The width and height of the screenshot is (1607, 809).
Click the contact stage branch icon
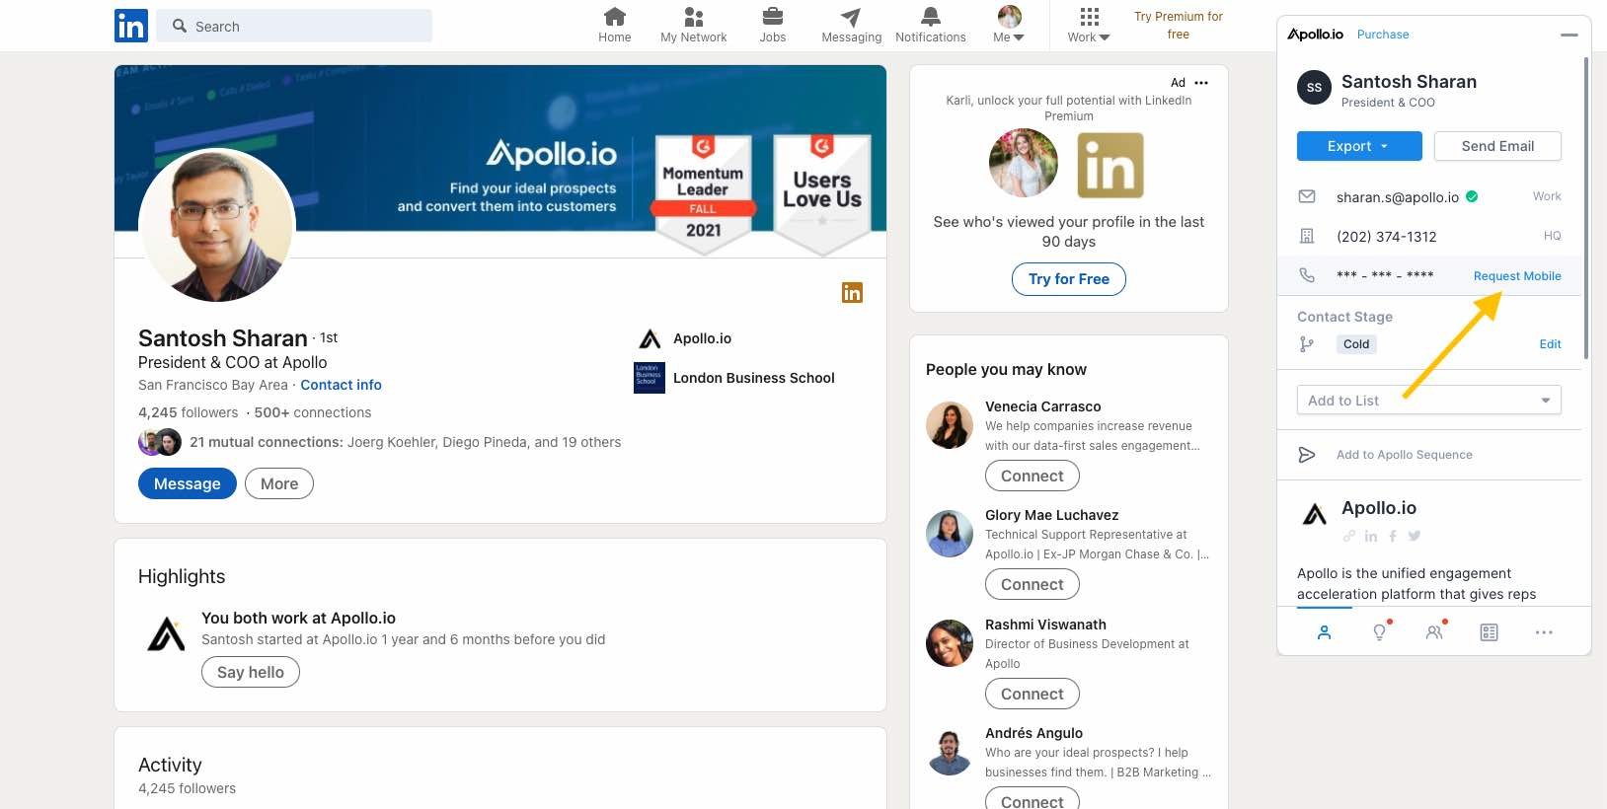pyautogui.click(x=1307, y=344)
